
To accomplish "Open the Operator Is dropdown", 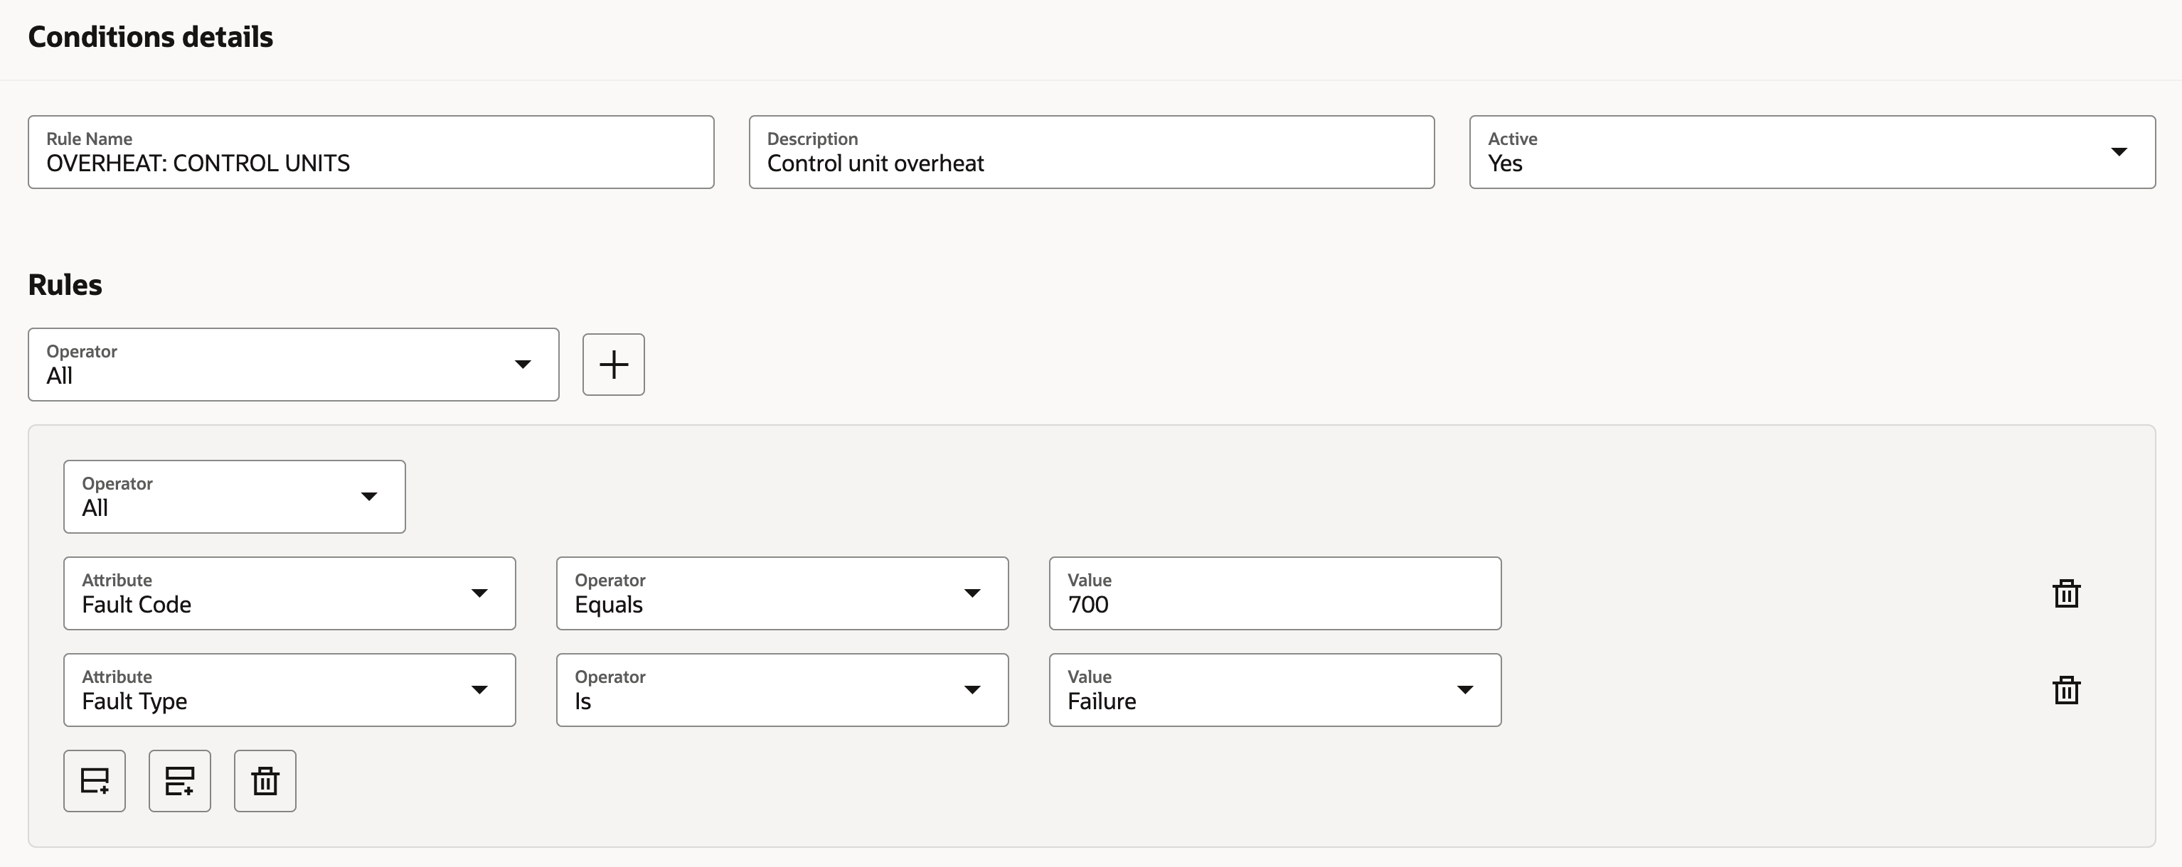I will pyautogui.click(x=781, y=690).
